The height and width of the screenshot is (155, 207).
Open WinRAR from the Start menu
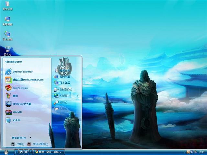[14, 112]
